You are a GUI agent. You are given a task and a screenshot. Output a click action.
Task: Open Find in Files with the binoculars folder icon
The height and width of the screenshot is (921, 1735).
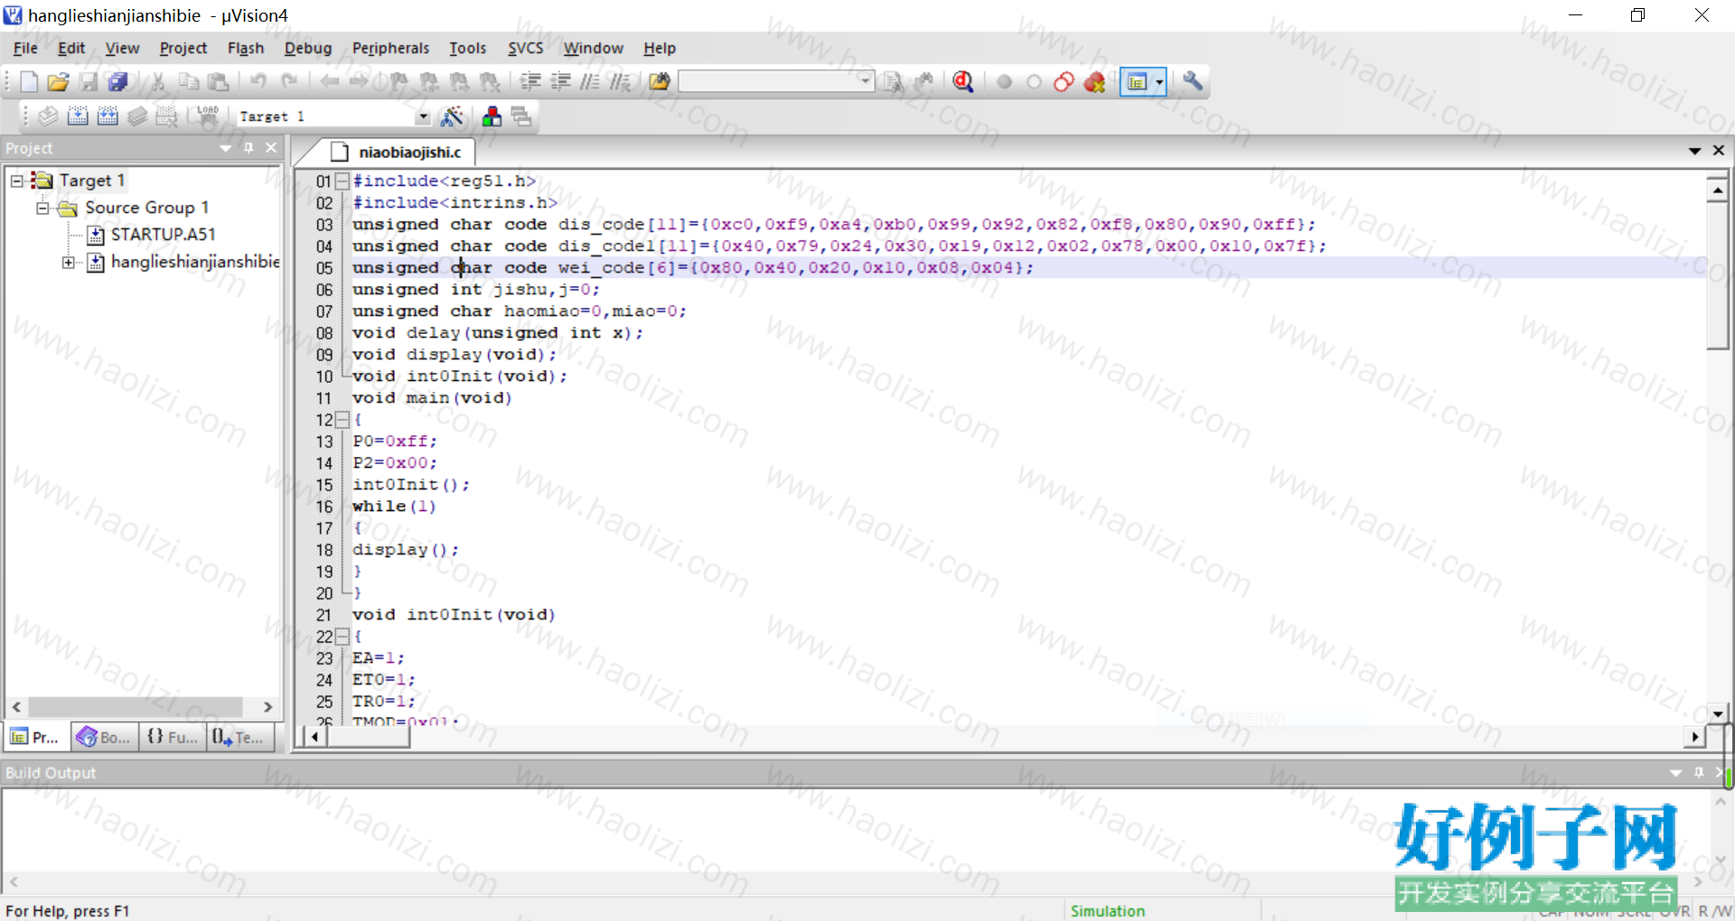[660, 82]
